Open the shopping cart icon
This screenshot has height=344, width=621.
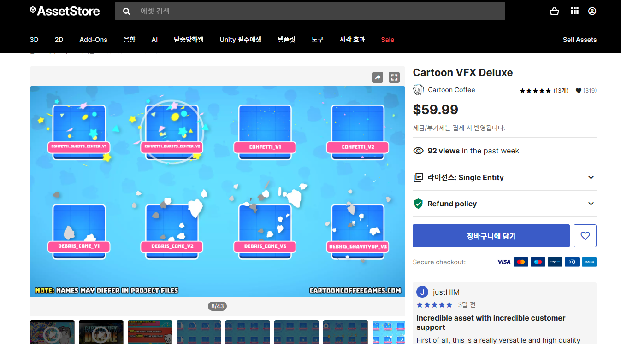click(x=555, y=11)
